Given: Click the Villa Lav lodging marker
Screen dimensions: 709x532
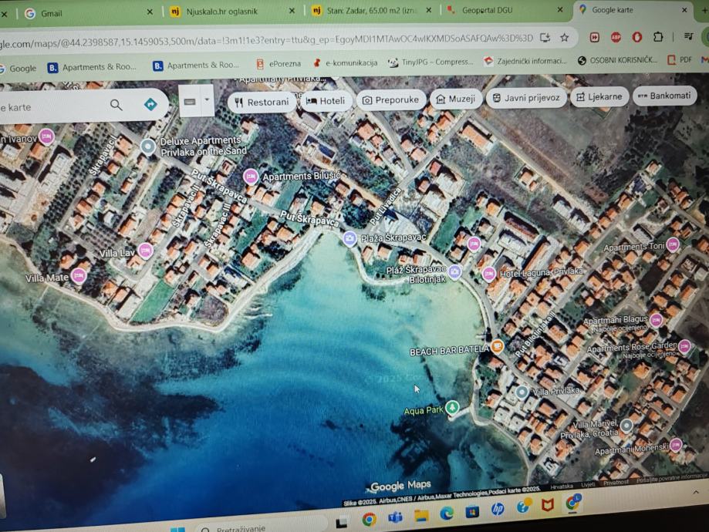Looking at the screenshot, I should [x=146, y=251].
